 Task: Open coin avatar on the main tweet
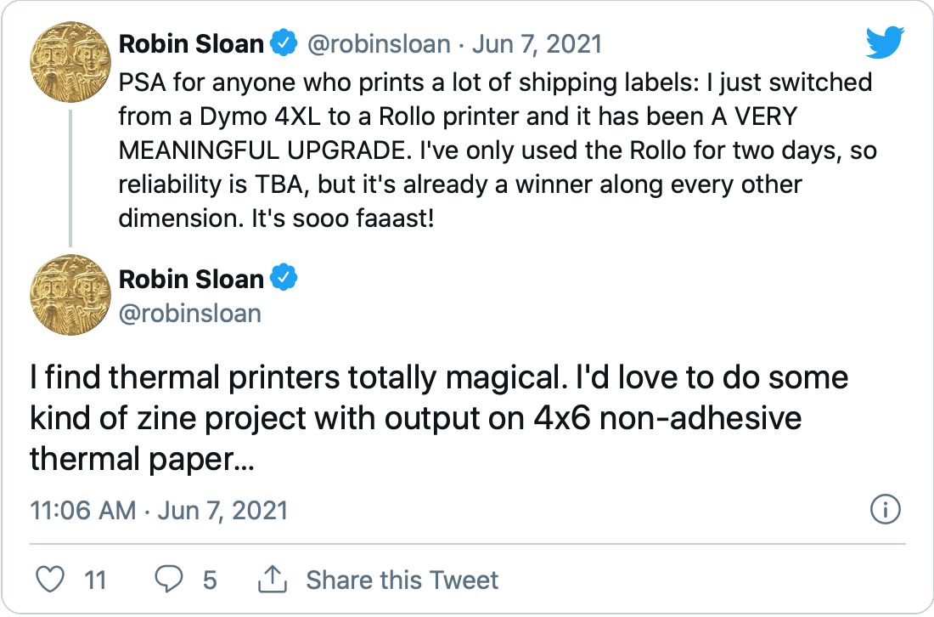click(x=70, y=295)
